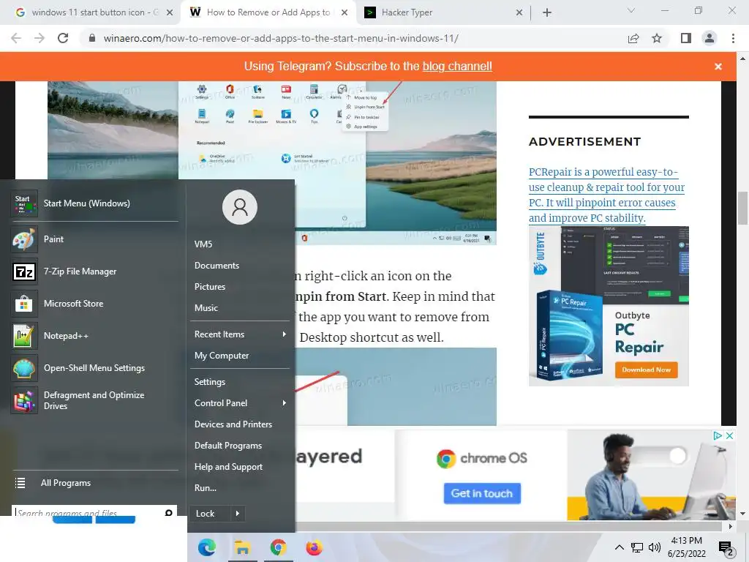
Task: Open the volume control in system tray
Action: point(655,547)
